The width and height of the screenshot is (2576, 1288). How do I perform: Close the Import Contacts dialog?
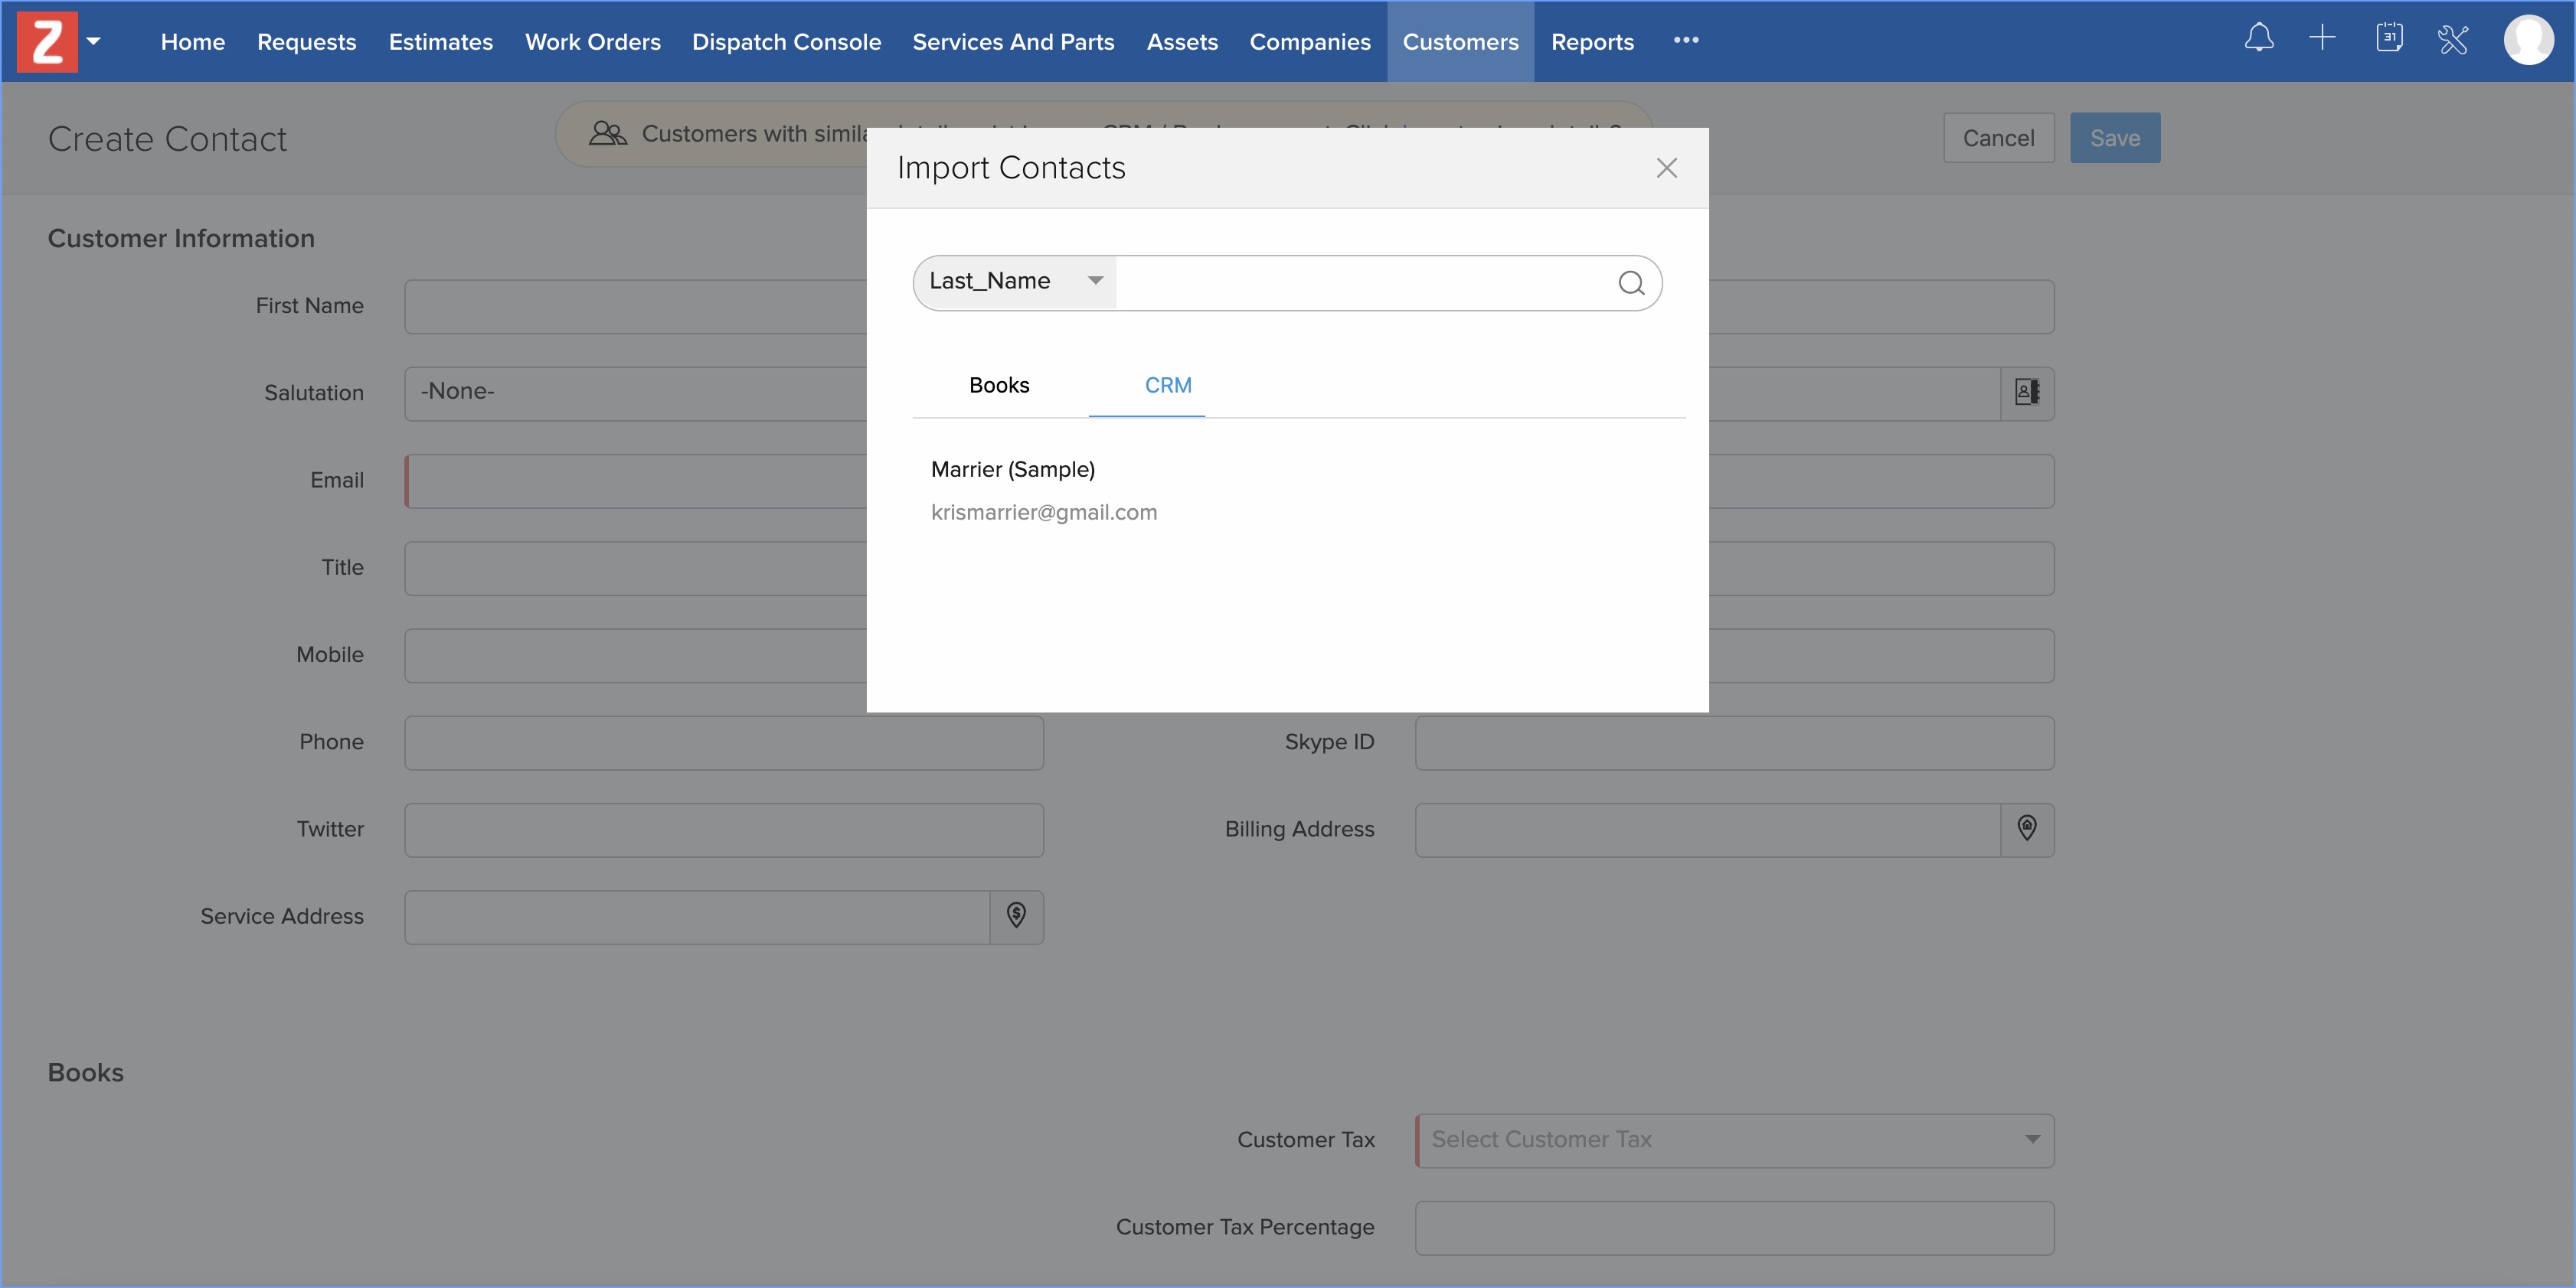pyautogui.click(x=1666, y=168)
